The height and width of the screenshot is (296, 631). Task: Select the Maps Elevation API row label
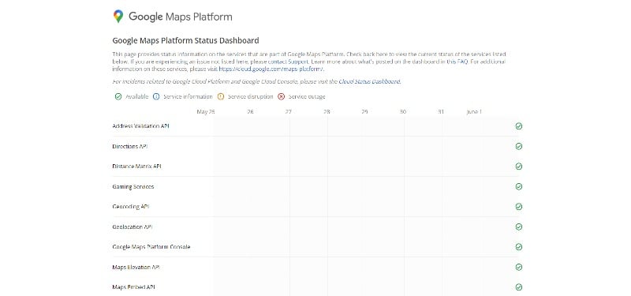[x=136, y=267]
